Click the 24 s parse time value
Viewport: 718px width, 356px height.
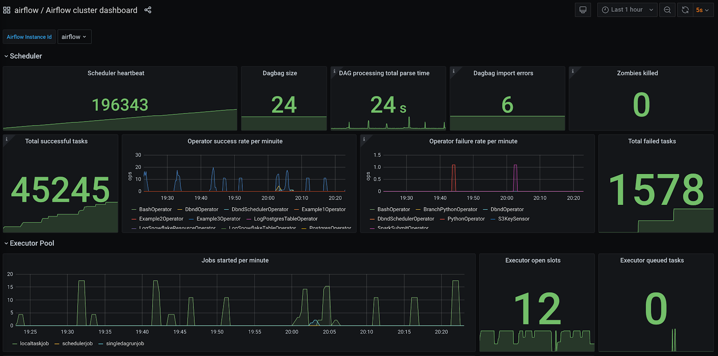(x=388, y=105)
